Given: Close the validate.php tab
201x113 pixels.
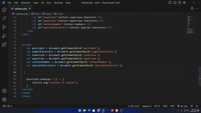Looking at the screenshot, I should click(x=30, y=8).
